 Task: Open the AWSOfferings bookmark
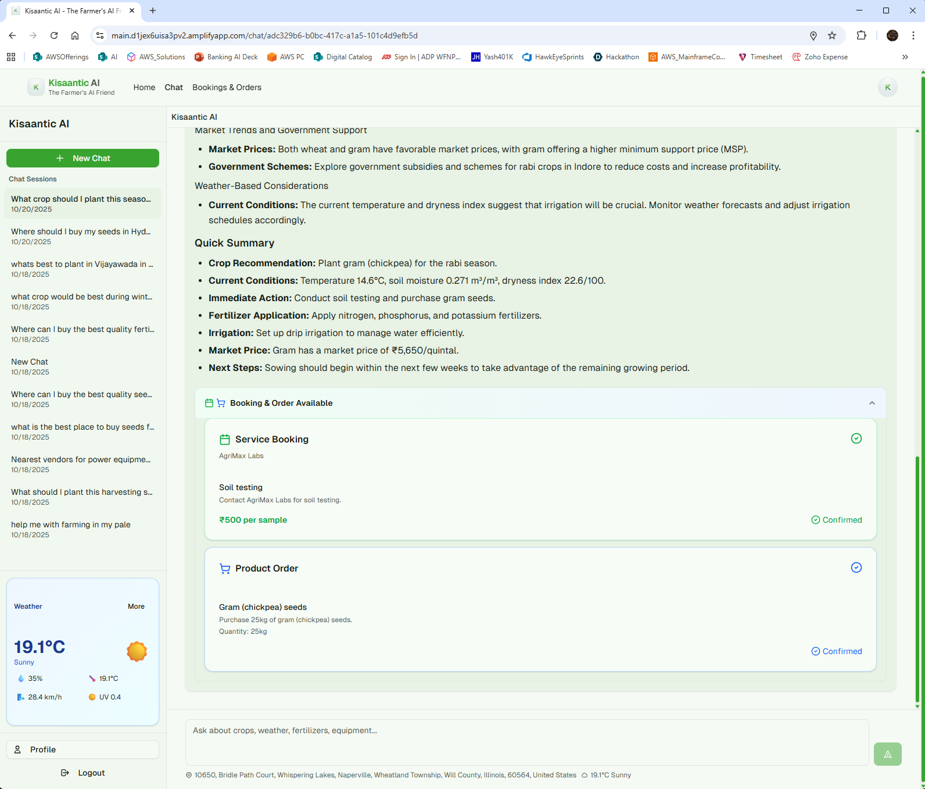click(x=61, y=57)
